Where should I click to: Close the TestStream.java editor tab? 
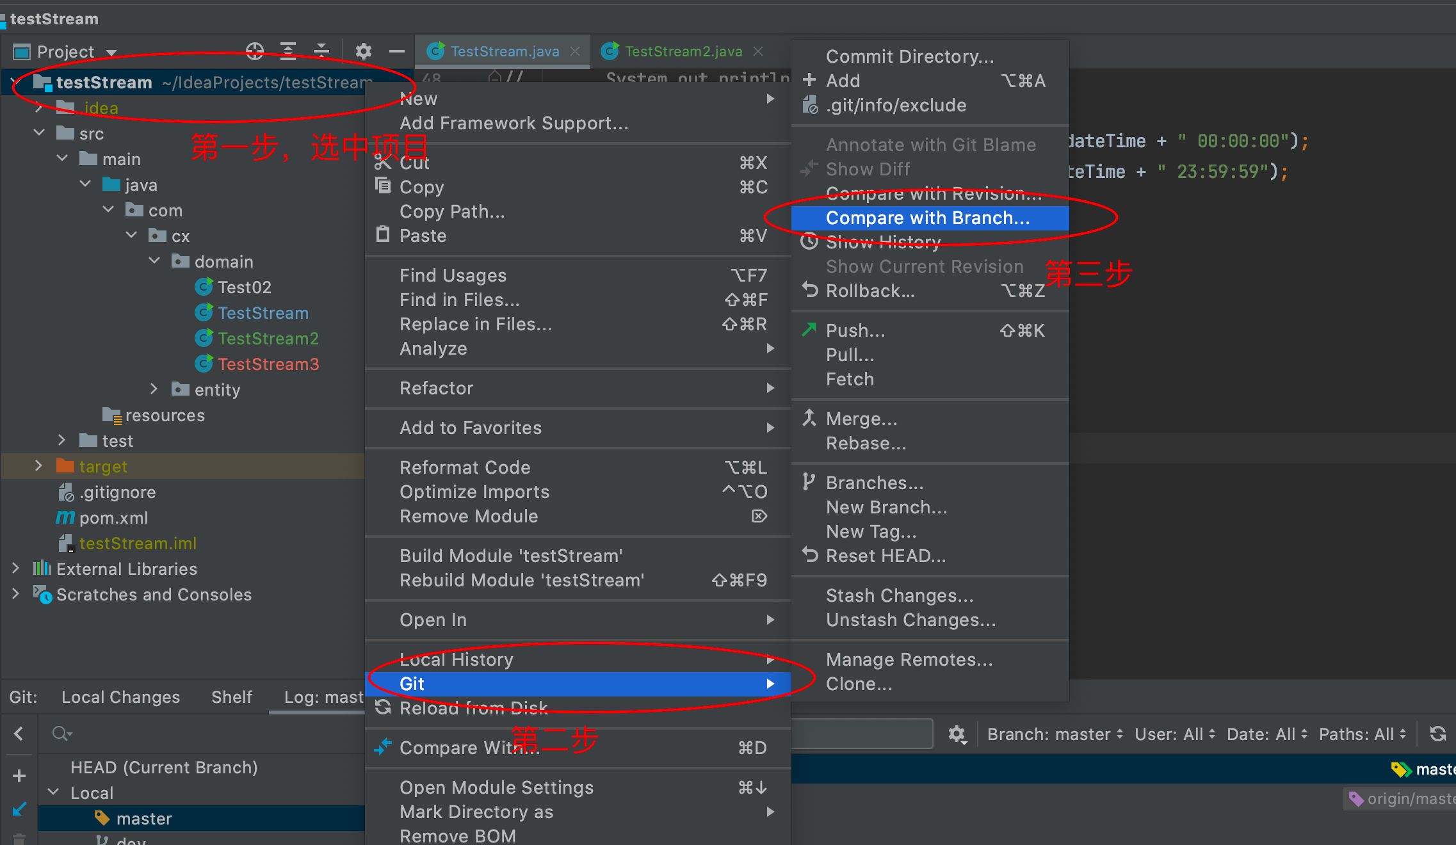coord(575,51)
